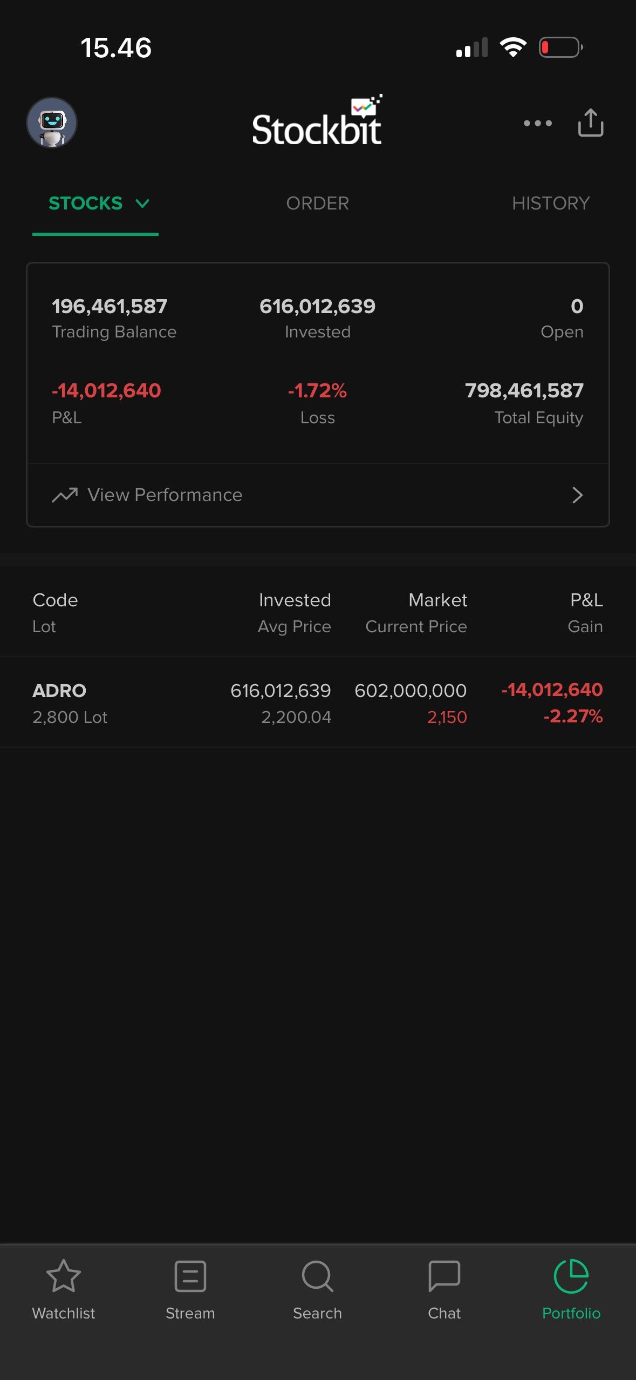Tap the Total Equity value
The height and width of the screenshot is (1380, 636).
point(524,390)
